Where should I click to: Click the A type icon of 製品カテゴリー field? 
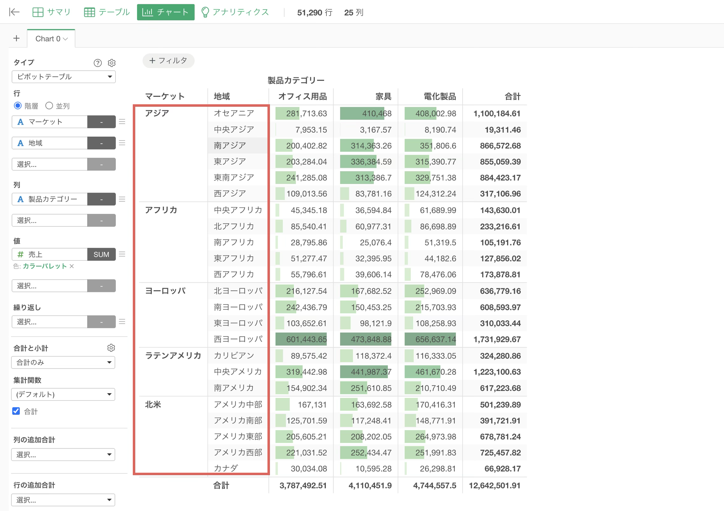pyautogui.click(x=20, y=199)
